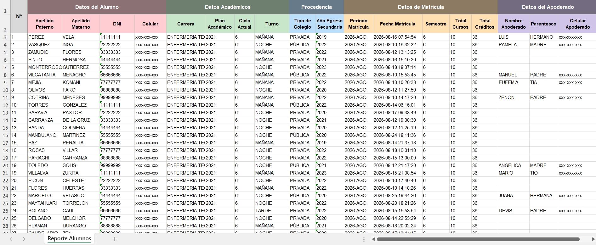The width and height of the screenshot is (596, 245).
Task: Go to next sheet arrow
Action: 24,239
